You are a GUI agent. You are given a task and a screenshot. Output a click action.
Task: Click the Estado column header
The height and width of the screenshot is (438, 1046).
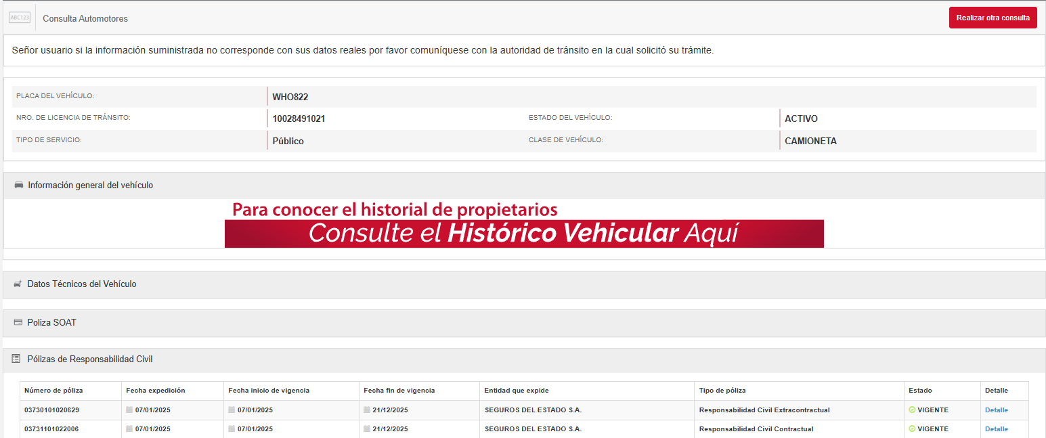point(920,391)
